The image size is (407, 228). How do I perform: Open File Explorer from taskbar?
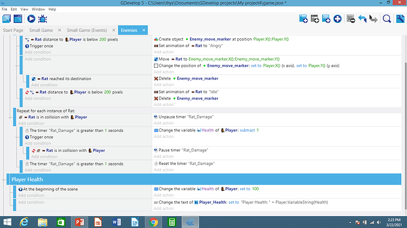click(42, 222)
